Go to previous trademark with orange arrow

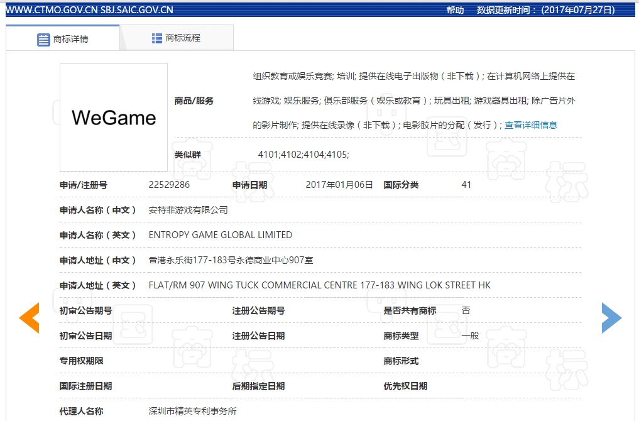(x=29, y=318)
